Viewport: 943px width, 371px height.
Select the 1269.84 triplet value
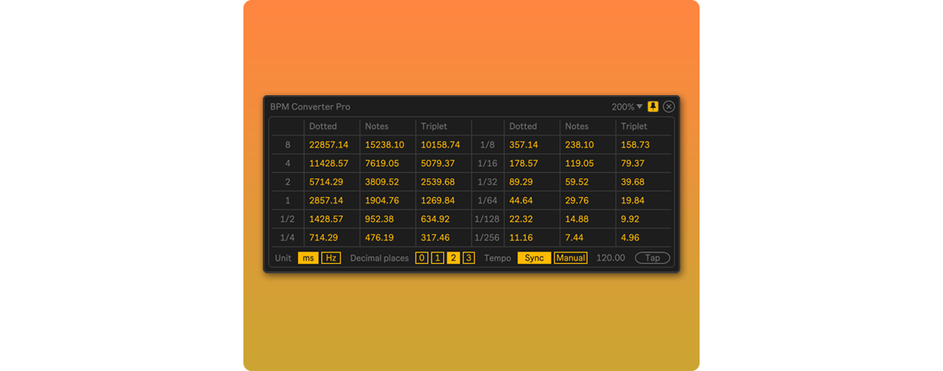[438, 201]
